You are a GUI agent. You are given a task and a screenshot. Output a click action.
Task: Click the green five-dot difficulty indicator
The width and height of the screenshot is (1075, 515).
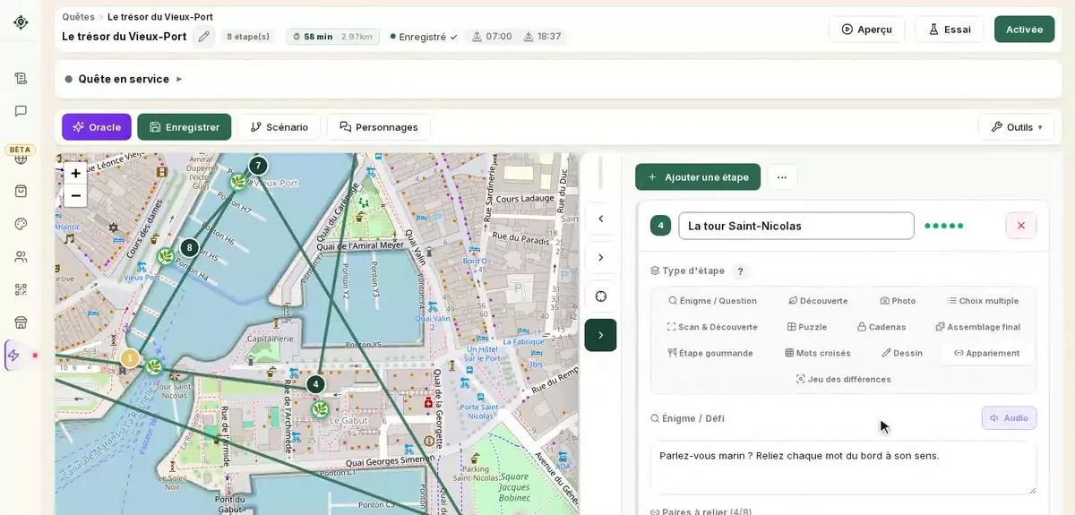pyautogui.click(x=944, y=226)
